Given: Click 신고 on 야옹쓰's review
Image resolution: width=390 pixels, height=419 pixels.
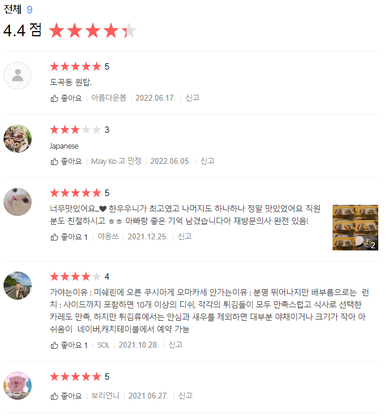Looking at the screenshot, I should click(x=184, y=236).
